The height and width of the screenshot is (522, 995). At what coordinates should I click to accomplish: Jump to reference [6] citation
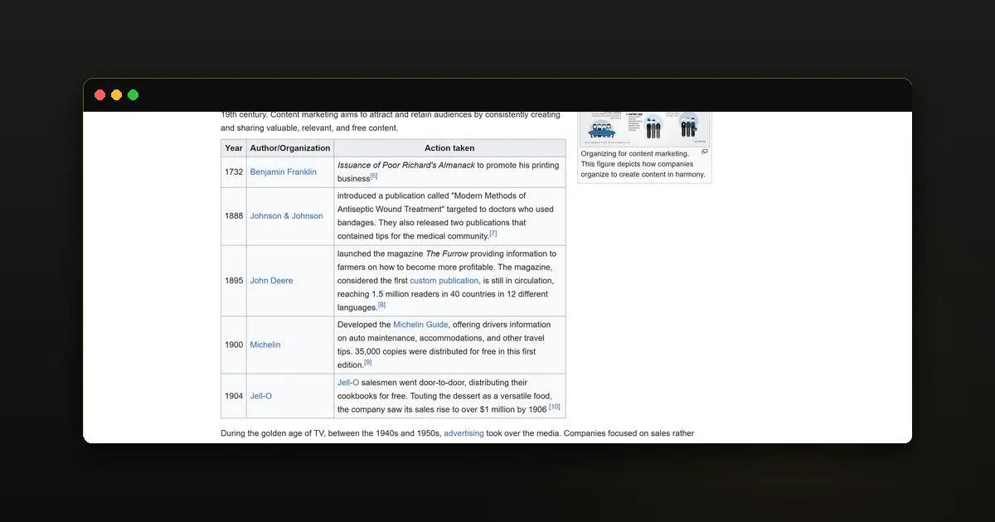coord(374,176)
